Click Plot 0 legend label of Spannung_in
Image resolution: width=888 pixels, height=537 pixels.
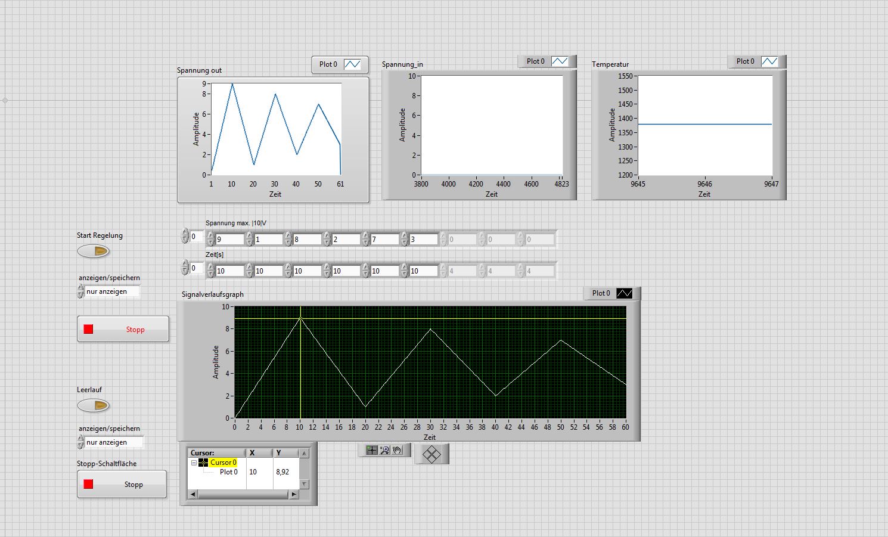click(x=536, y=61)
